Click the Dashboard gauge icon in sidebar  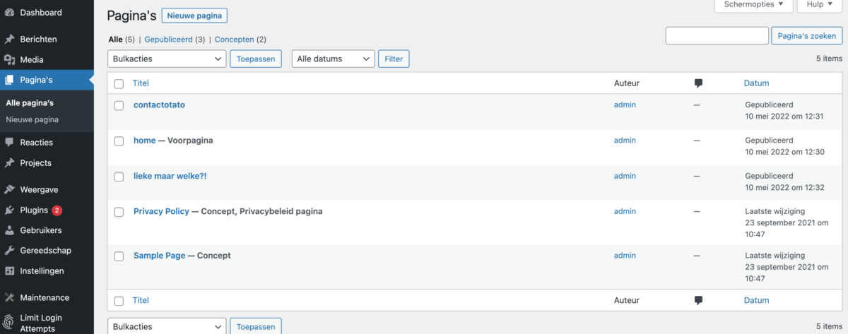9,13
